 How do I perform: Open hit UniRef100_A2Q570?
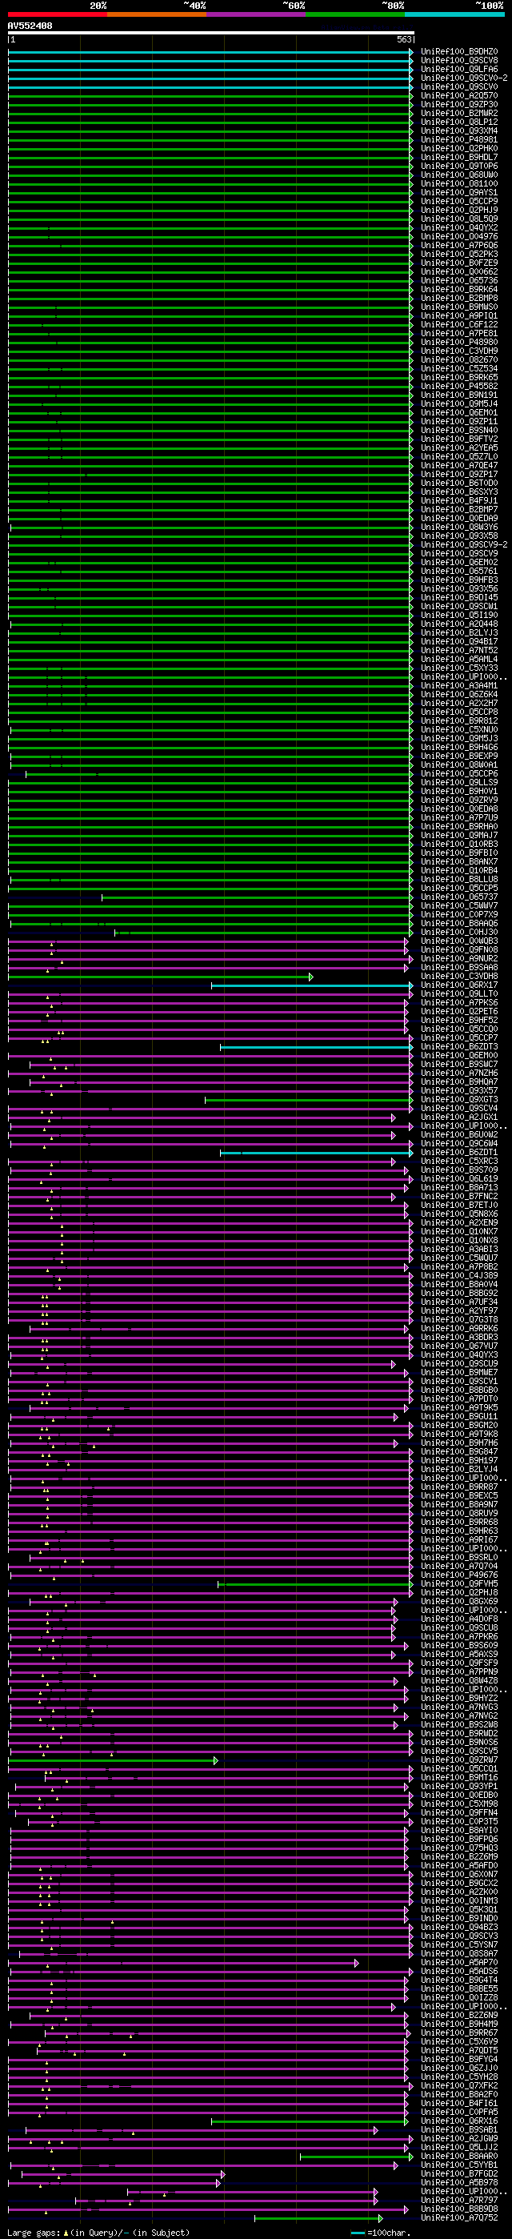pos(460,95)
